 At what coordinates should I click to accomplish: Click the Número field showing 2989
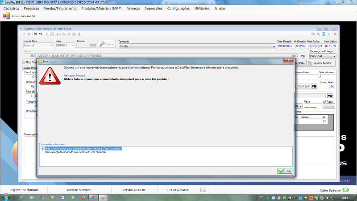[87, 46]
